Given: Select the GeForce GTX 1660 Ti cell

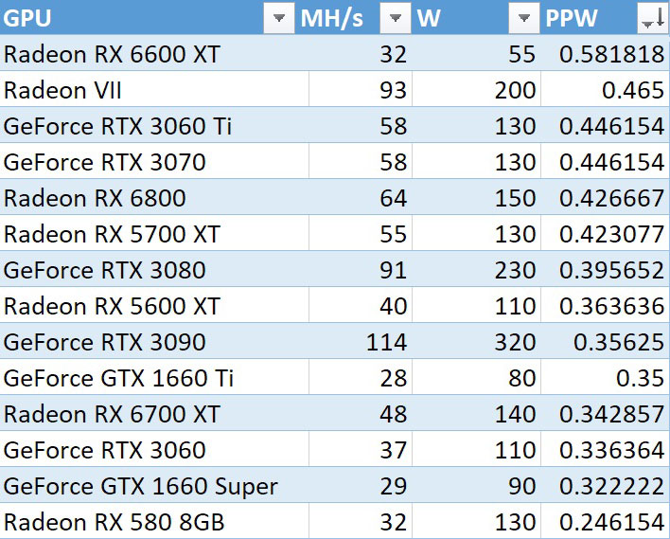Looking at the screenshot, I should tap(154, 376).
